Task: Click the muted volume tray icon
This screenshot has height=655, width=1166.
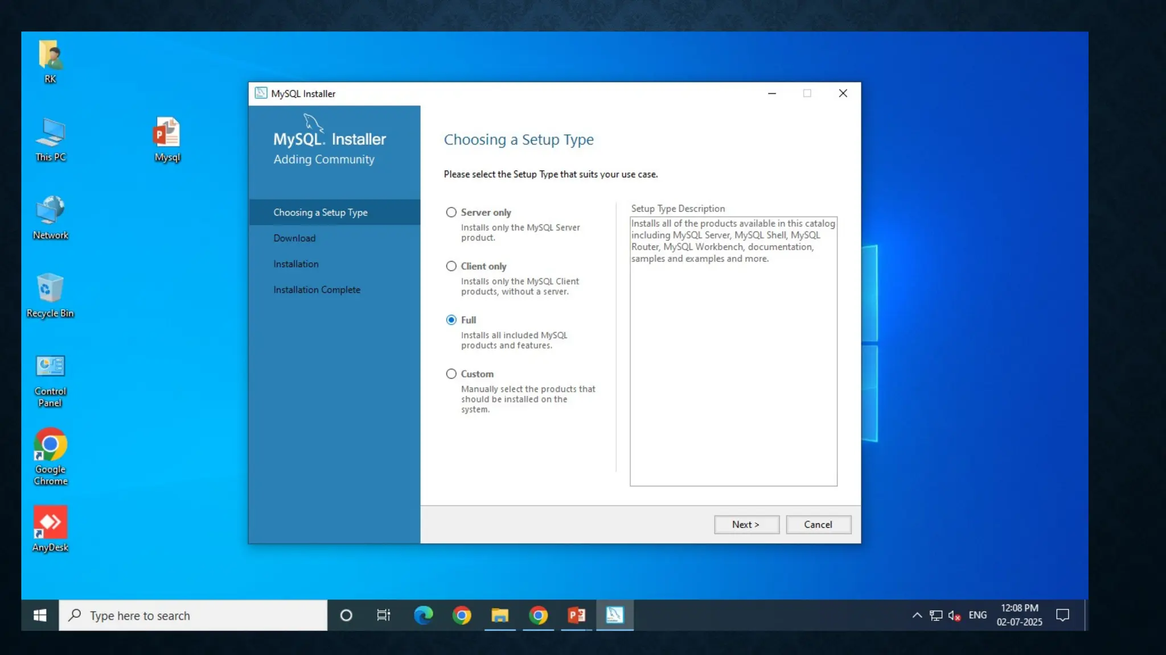Action: (x=954, y=615)
